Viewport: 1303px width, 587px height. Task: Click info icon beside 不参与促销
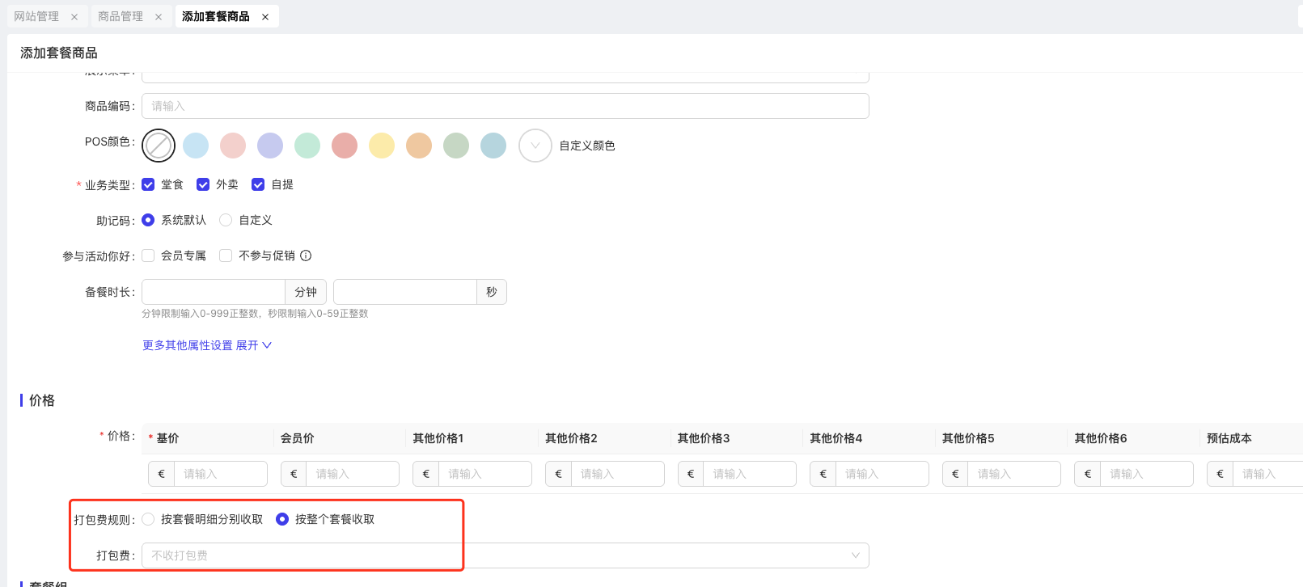306,255
